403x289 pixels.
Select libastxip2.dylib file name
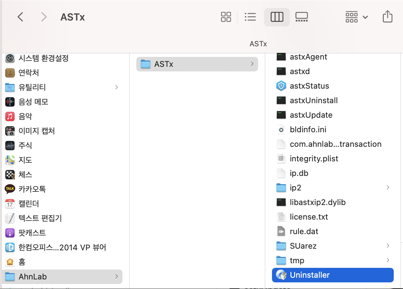[x=318, y=202]
